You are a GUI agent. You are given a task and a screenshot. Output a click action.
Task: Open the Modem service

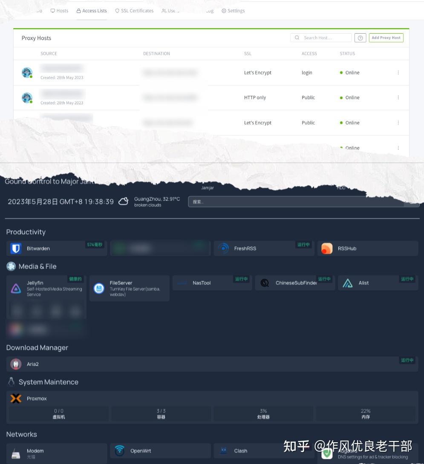pos(57,453)
